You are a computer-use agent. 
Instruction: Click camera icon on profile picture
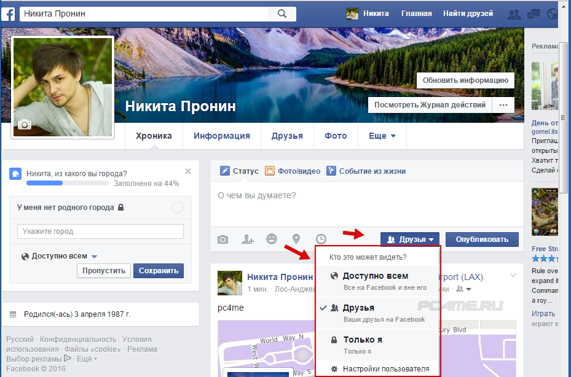click(x=25, y=125)
